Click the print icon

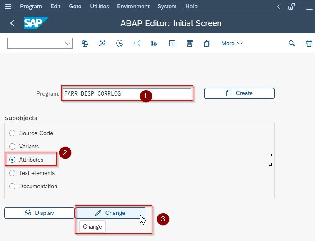pyautogui.click(x=309, y=43)
